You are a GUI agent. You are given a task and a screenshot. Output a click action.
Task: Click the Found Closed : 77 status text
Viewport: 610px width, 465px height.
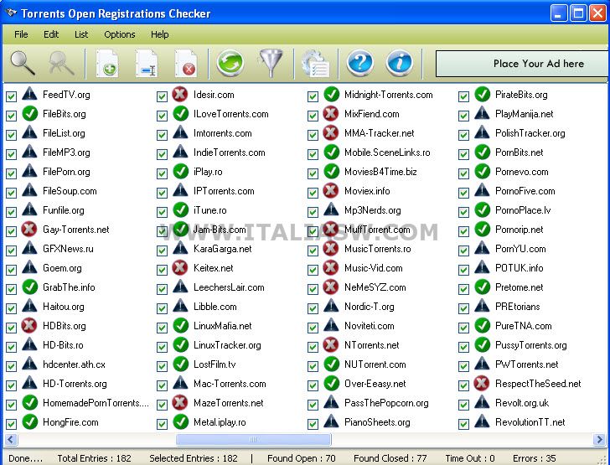pos(390,458)
